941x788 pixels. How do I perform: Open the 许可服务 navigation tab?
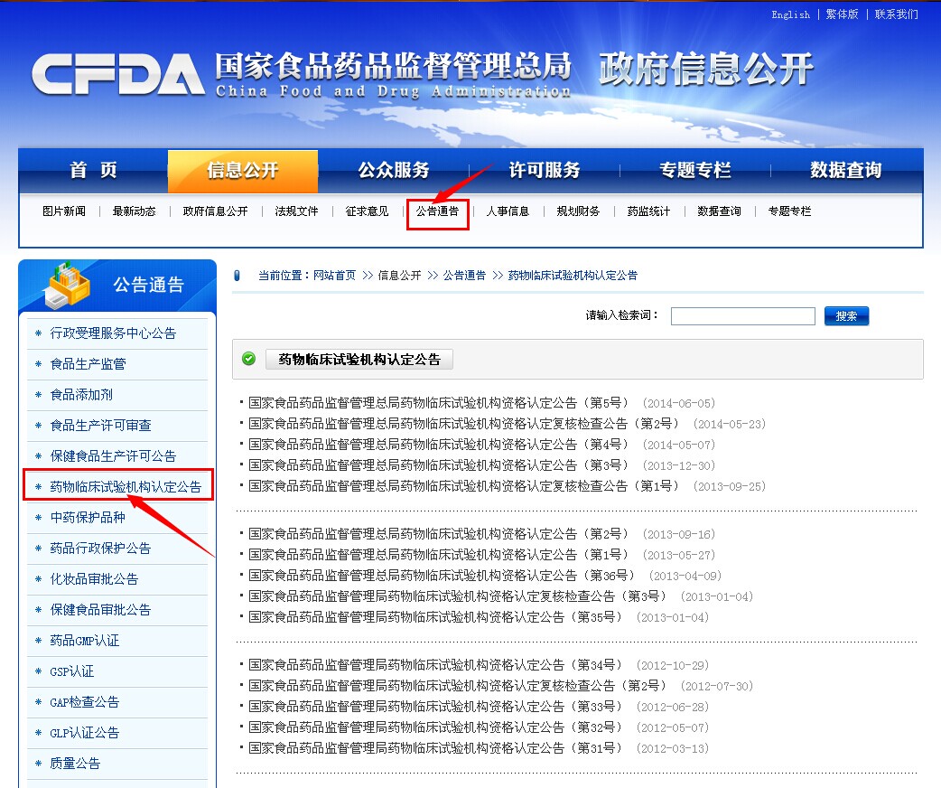coord(544,171)
